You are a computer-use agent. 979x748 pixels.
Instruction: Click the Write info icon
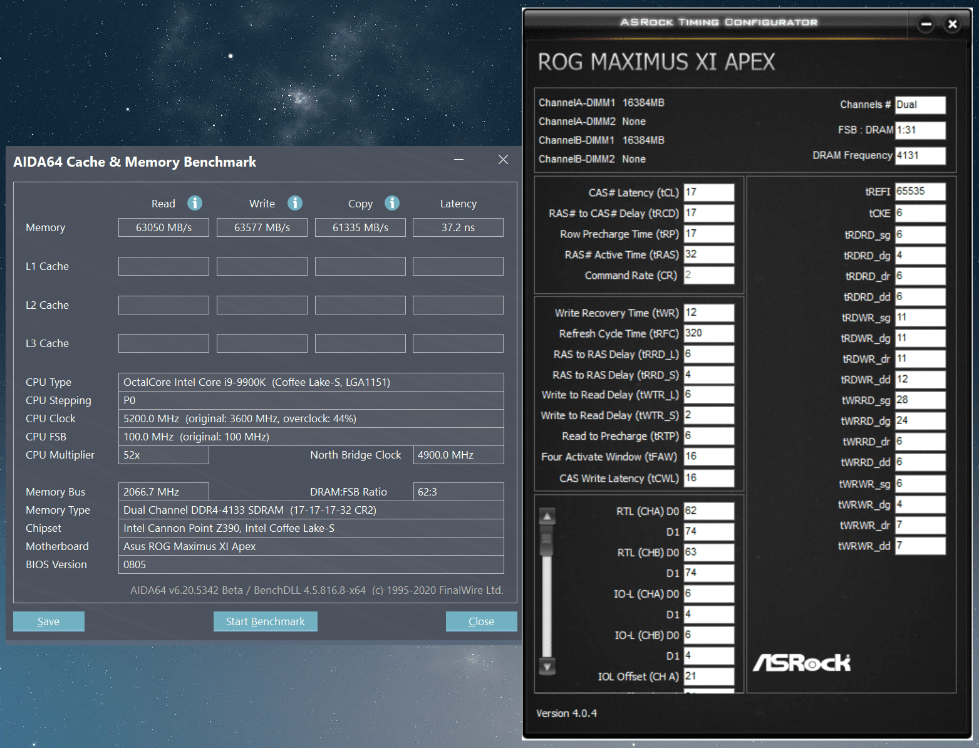coord(295,203)
